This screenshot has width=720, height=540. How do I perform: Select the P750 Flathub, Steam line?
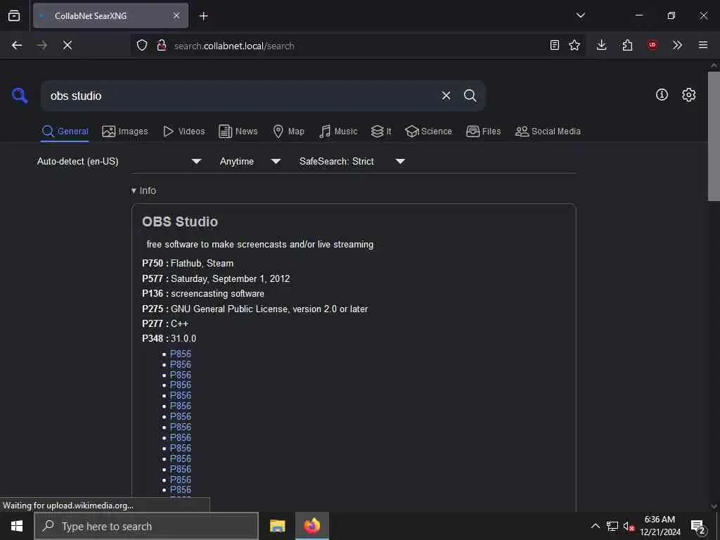click(x=188, y=263)
